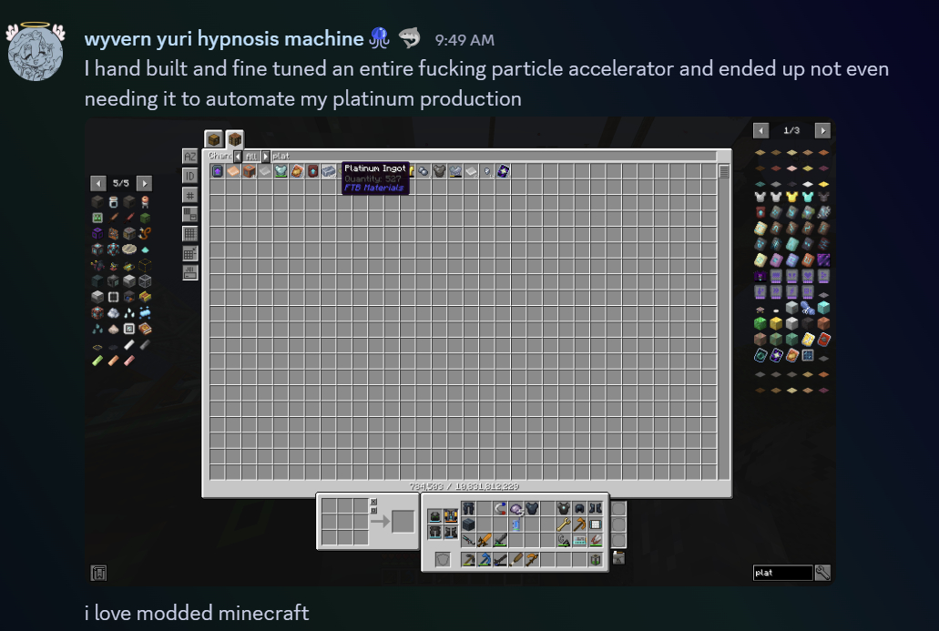Switch to the second storage tab
This screenshot has width=939, height=631.
tap(235, 139)
